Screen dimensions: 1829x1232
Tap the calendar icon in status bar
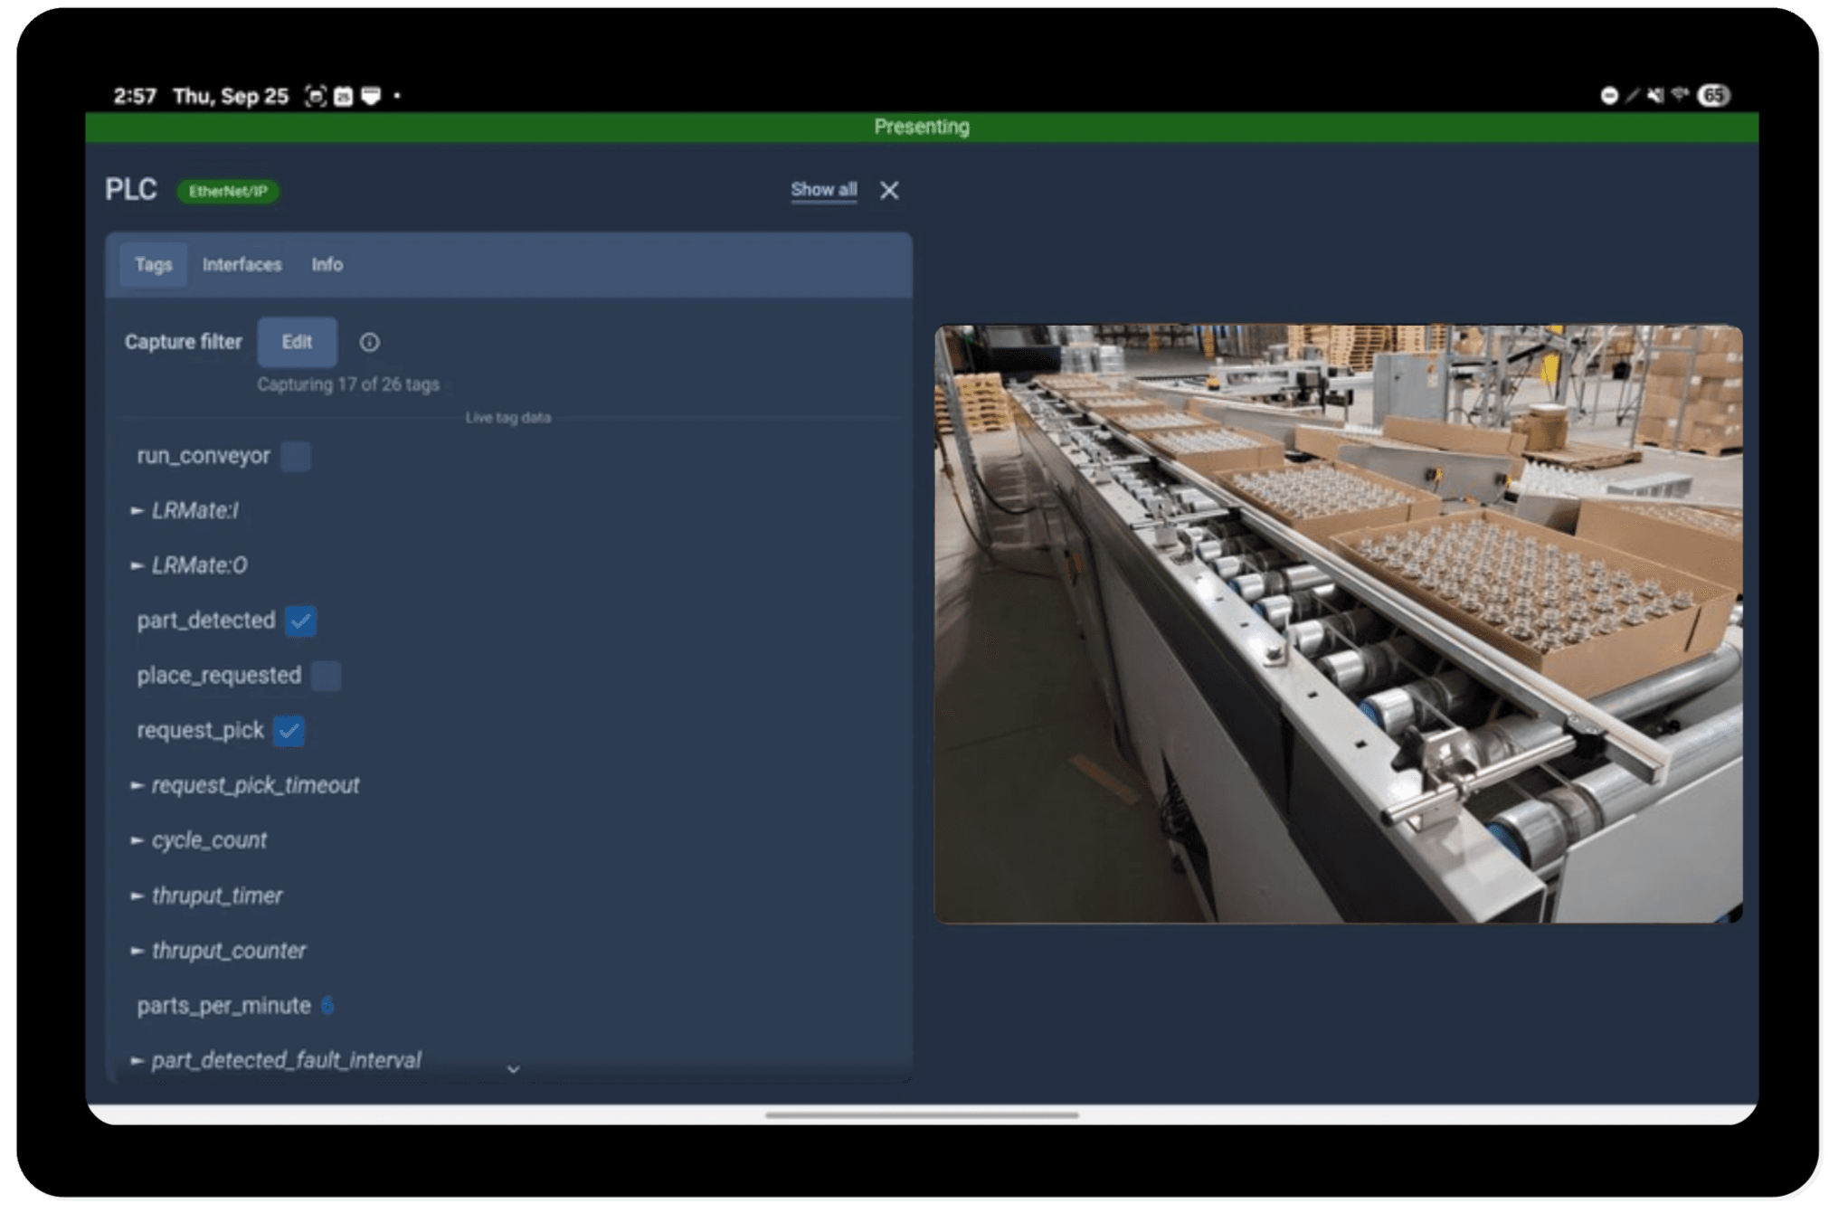tap(343, 96)
